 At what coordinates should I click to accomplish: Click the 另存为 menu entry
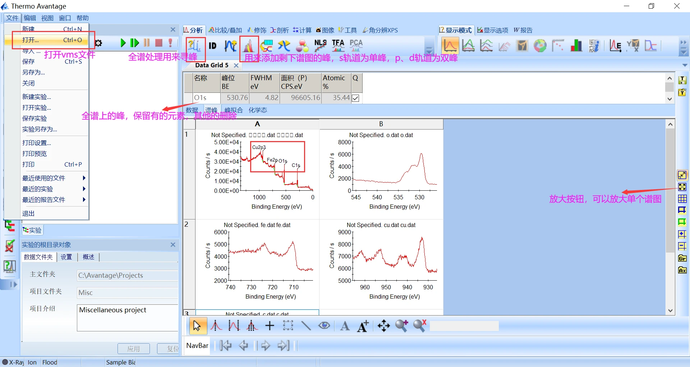pos(33,72)
